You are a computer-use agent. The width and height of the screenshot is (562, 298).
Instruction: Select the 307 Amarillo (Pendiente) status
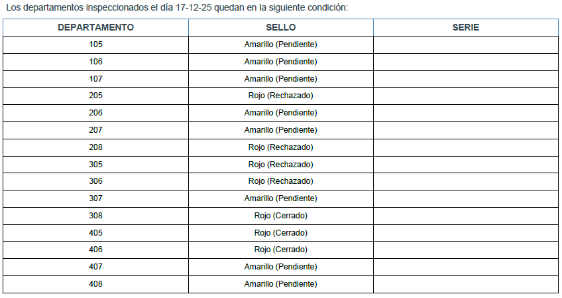(x=280, y=198)
